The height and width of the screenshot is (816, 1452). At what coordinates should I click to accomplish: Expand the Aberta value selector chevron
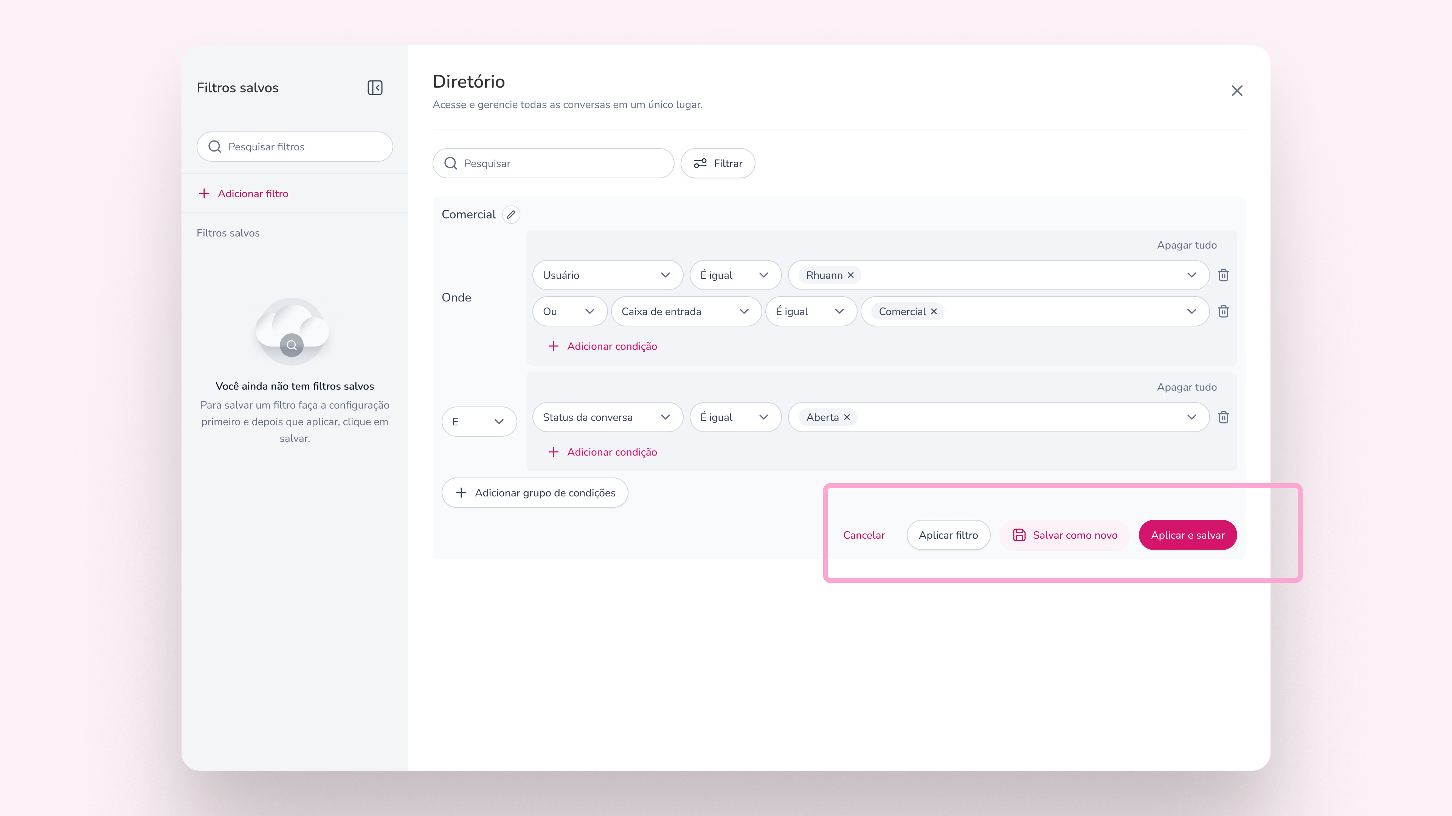coord(1191,417)
